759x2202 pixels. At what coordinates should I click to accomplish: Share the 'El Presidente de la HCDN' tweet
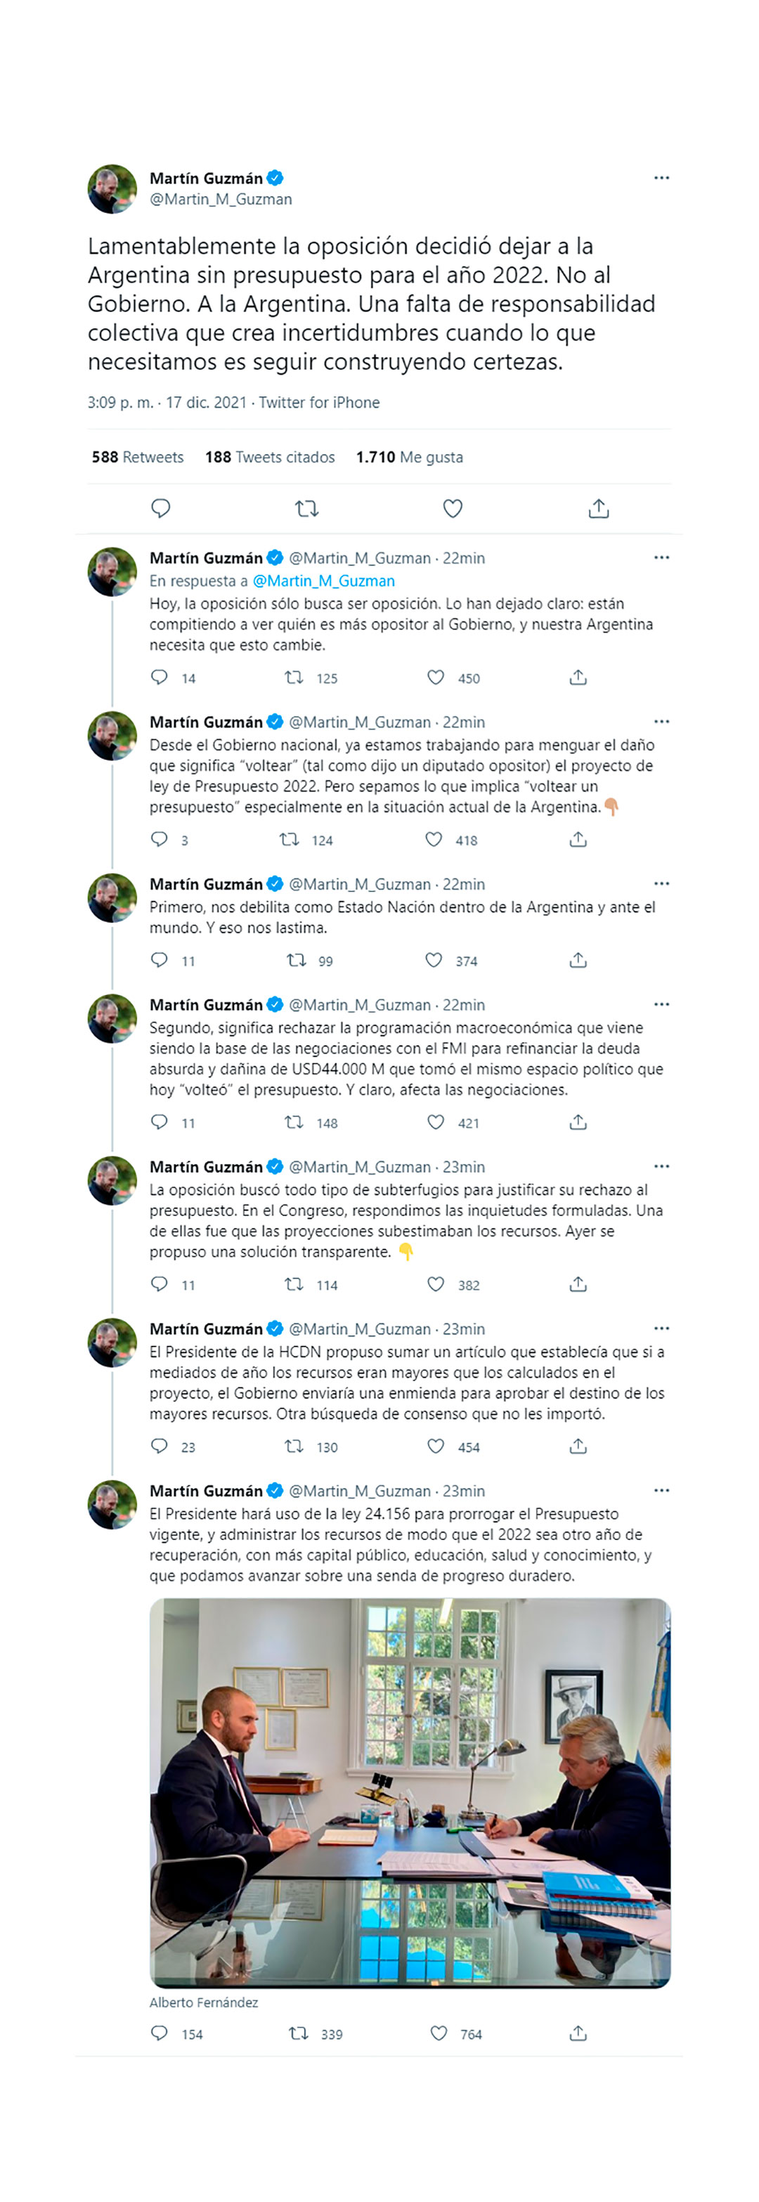(578, 1446)
